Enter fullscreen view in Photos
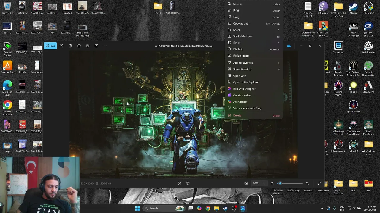This screenshot has height=213, width=380. (x=319, y=183)
